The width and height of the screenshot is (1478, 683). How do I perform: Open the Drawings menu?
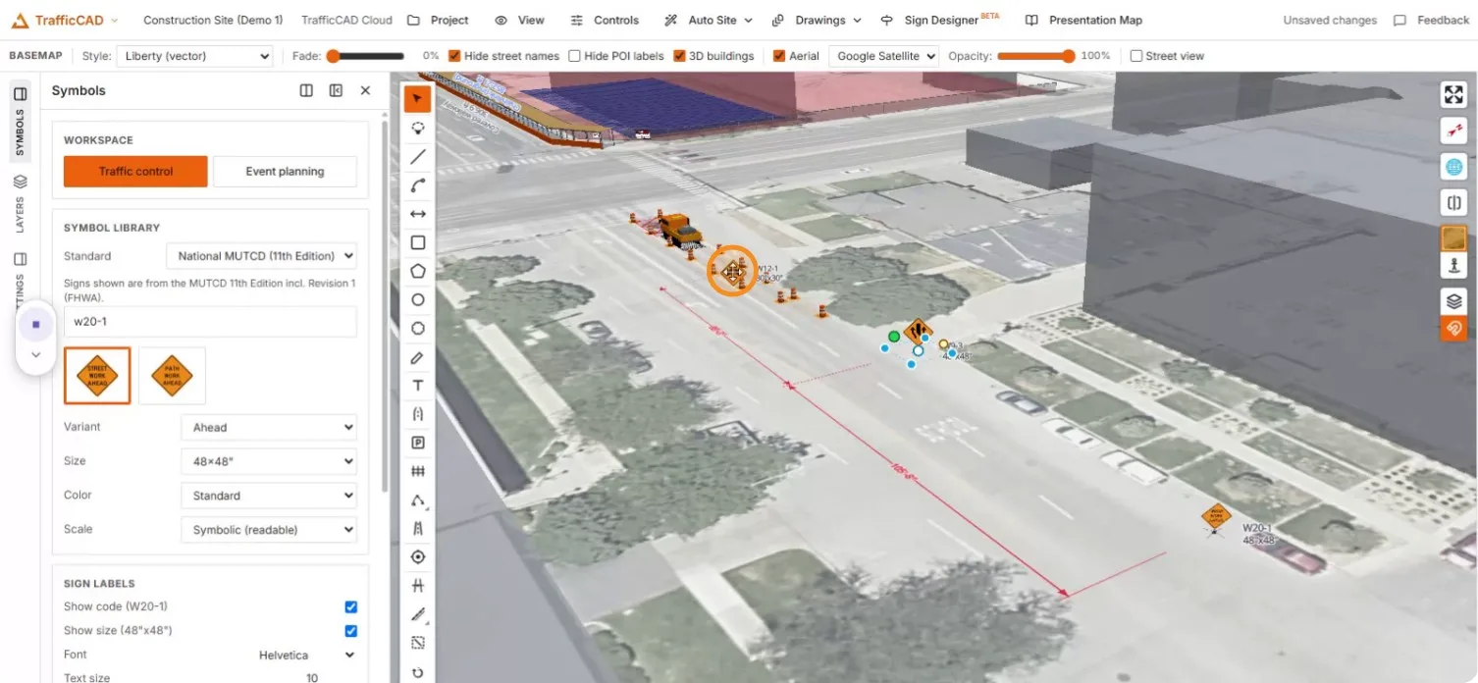(x=817, y=20)
